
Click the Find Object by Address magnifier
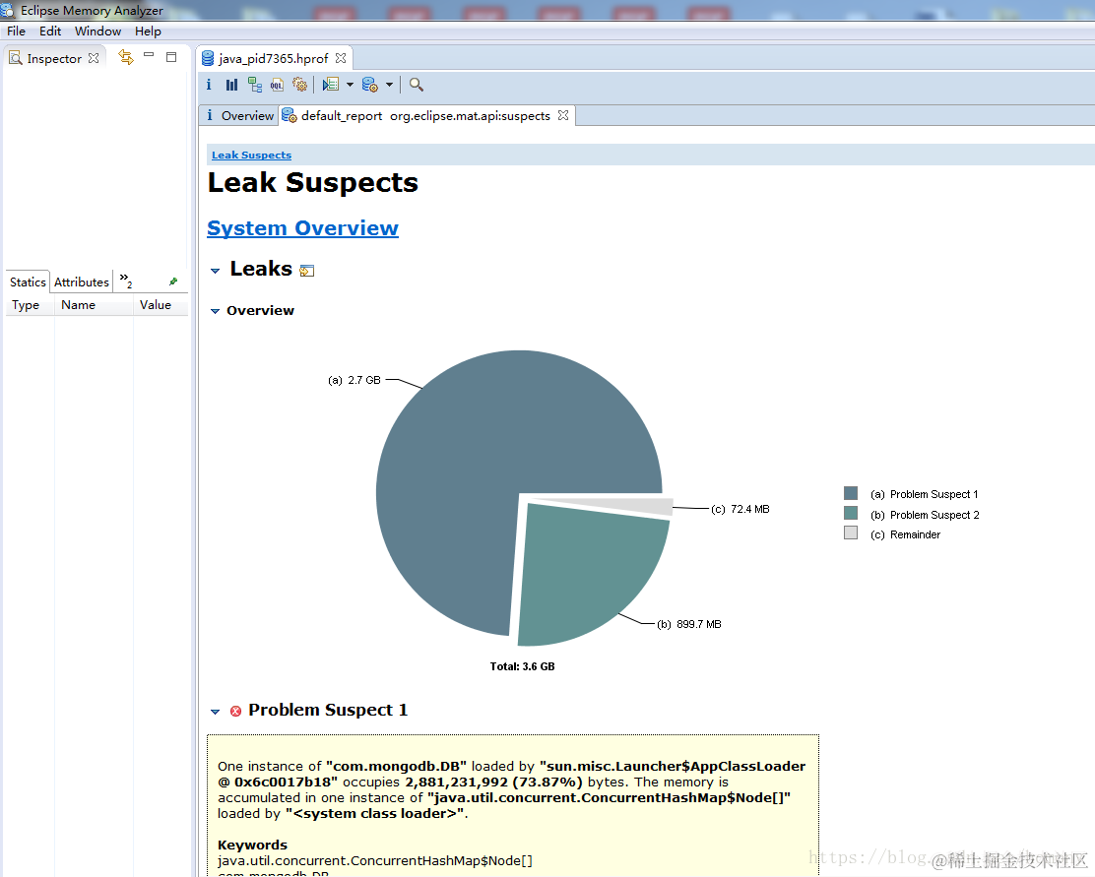[417, 85]
